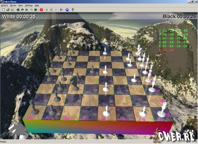The height and width of the screenshot is (144, 198).
Task: Open the Help menu
Action: coord(37,5)
